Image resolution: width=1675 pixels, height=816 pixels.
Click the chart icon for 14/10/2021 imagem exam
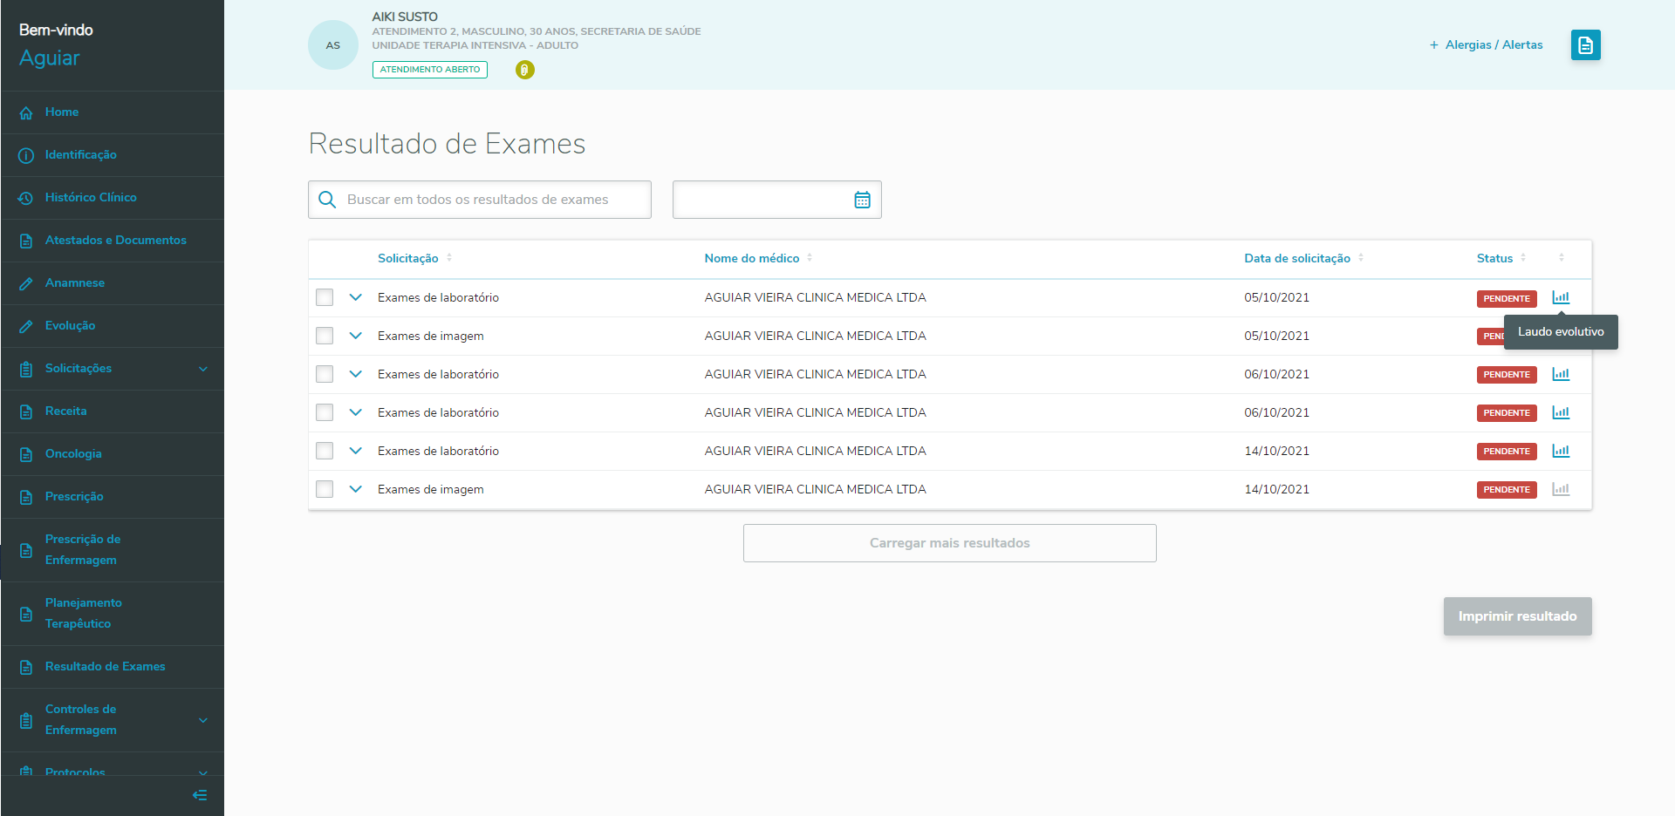pos(1561,489)
